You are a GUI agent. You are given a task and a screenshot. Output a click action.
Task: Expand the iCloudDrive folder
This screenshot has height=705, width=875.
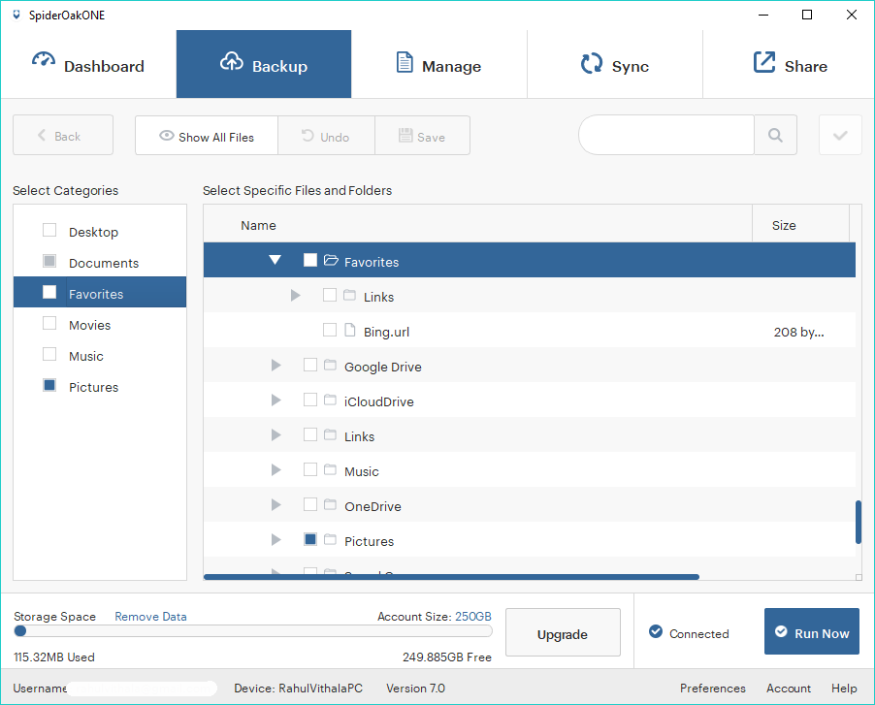click(x=275, y=400)
